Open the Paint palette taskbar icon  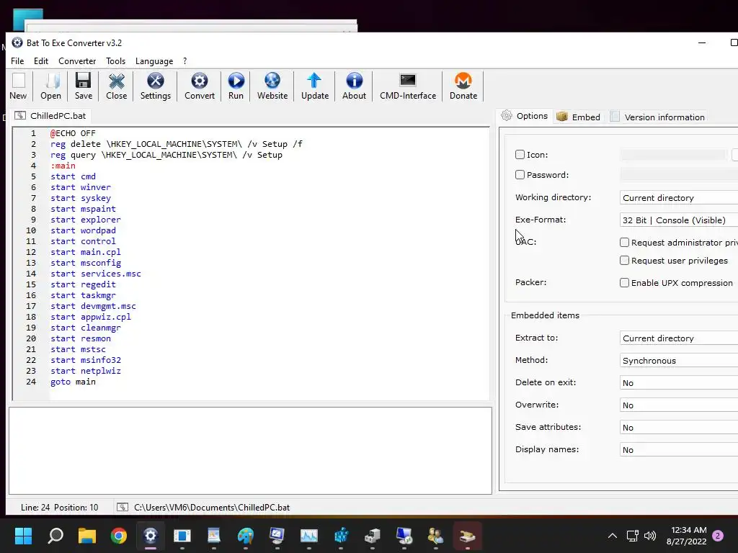coord(246,536)
